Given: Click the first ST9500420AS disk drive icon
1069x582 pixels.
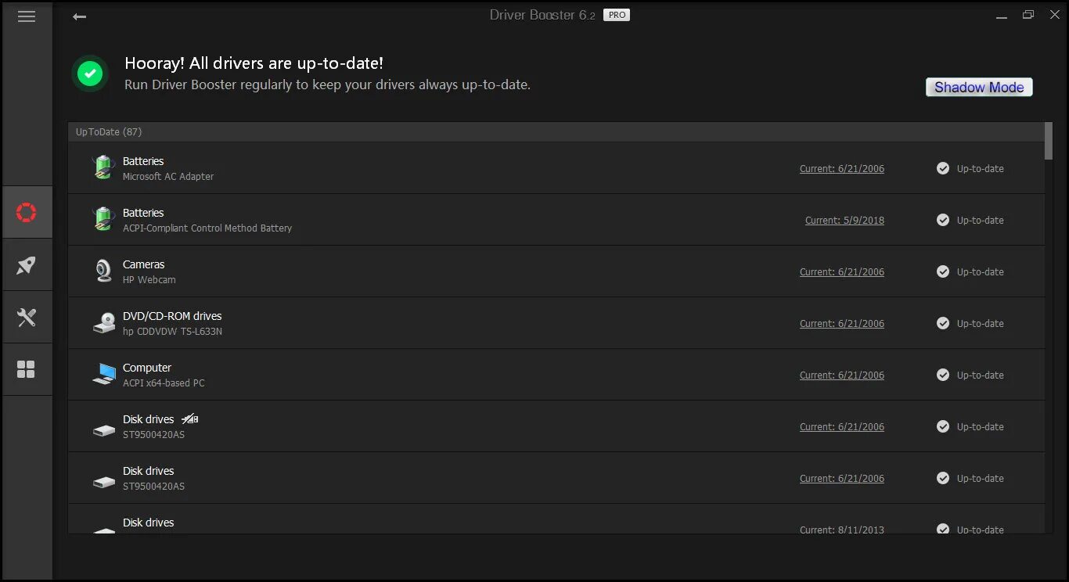Looking at the screenshot, I should [x=104, y=430].
